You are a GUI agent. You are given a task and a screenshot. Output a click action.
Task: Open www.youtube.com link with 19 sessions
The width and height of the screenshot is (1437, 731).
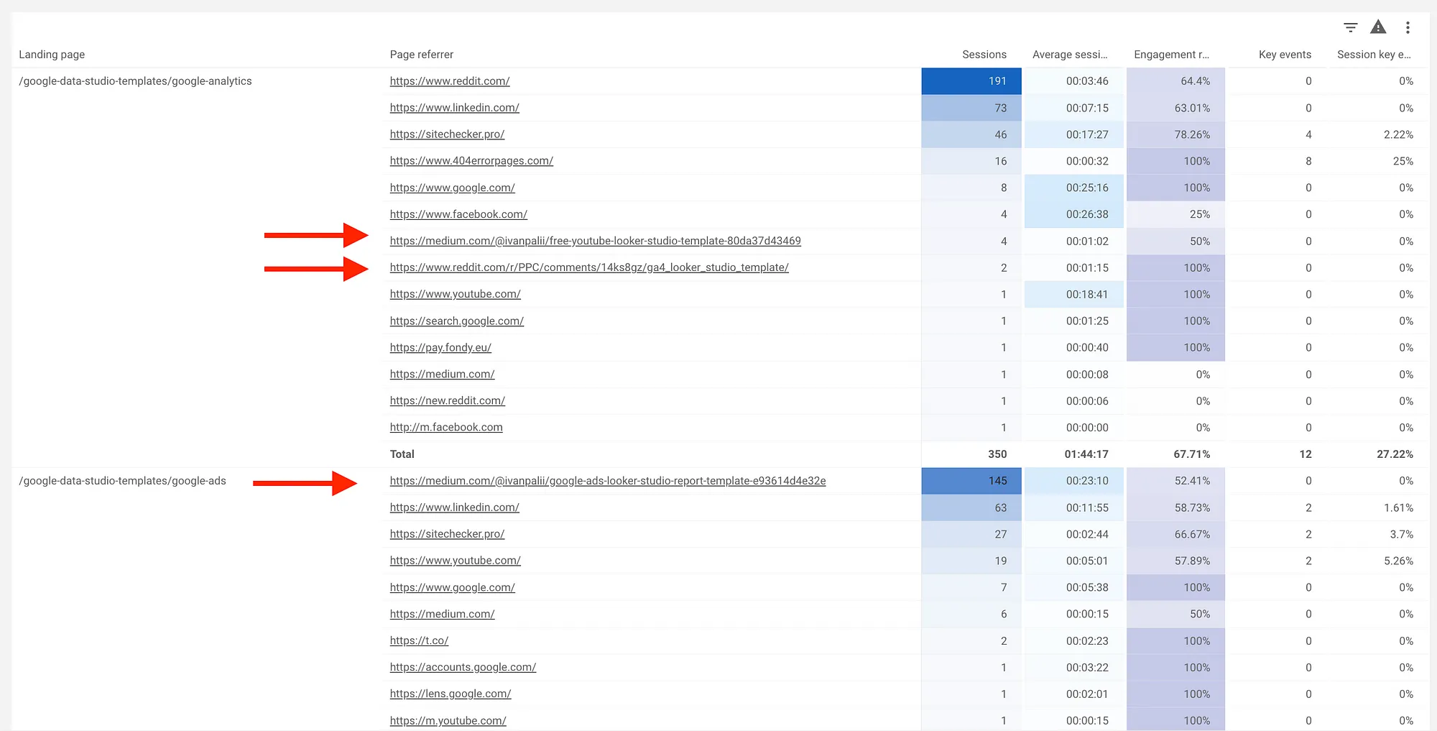click(x=455, y=561)
